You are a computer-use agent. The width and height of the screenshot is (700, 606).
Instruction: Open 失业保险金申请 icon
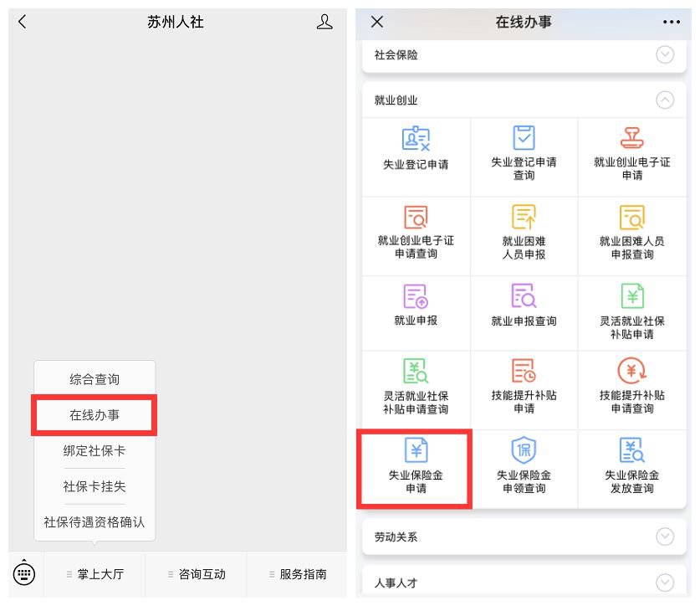(x=416, y=451)
